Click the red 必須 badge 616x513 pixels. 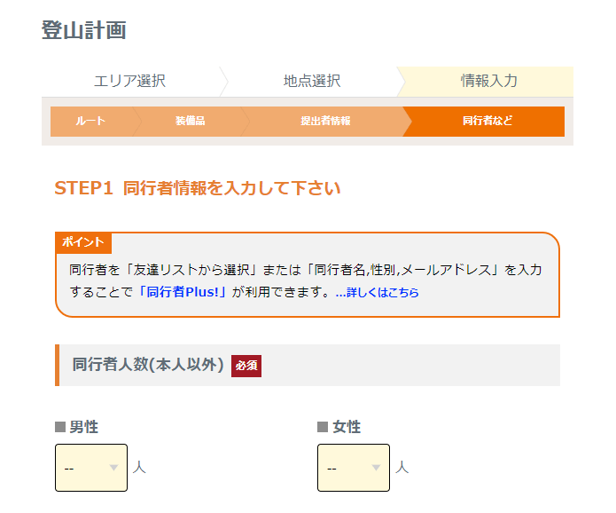[x=246, y=365]
